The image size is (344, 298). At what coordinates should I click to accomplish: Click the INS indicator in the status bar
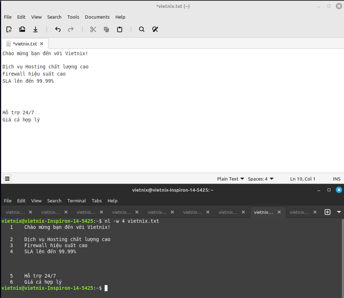pyautogui.click(x=336, y=179)
